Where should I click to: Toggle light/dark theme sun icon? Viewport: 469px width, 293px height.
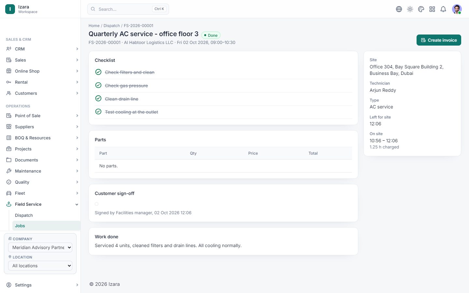pyautogui.click(x=410, y=9)
